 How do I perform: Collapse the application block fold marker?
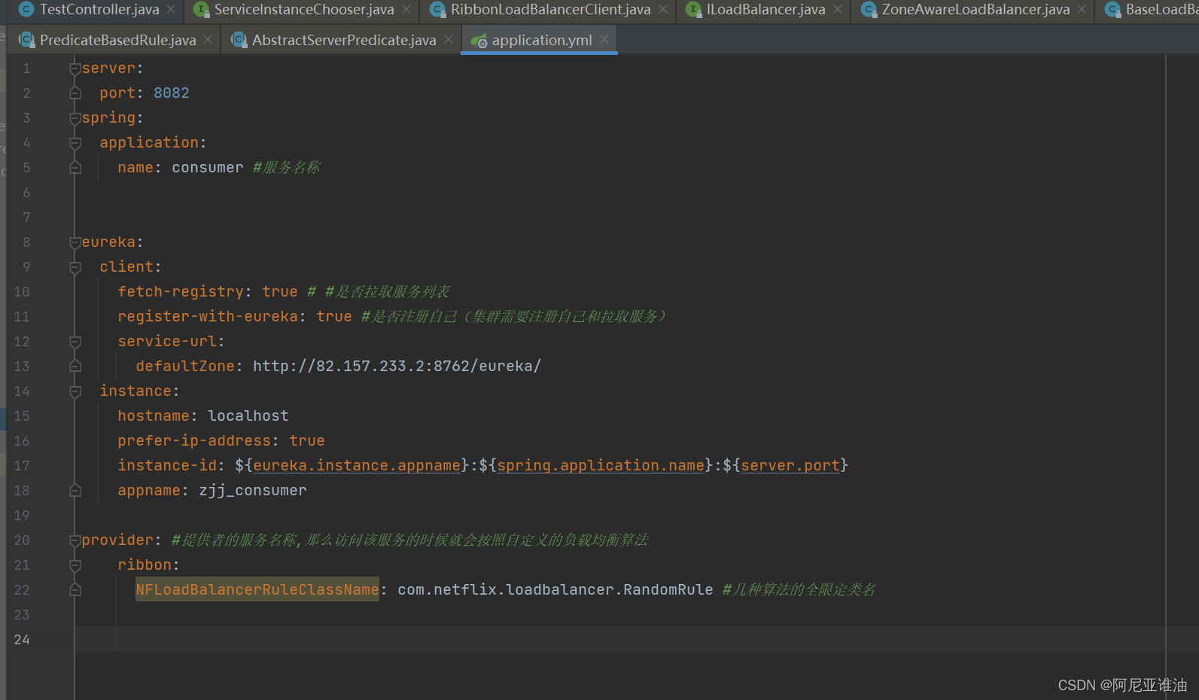coord(75,143)
